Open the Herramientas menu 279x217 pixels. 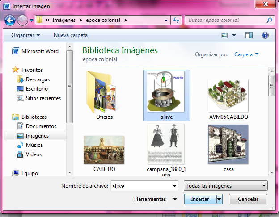click(x=155, y=199)
